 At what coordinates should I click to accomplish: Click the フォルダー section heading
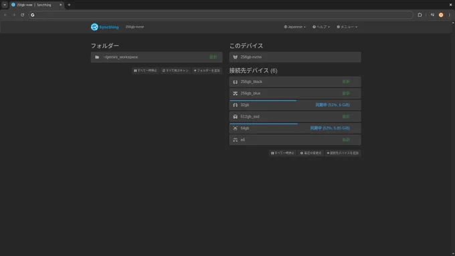point(105,46)
